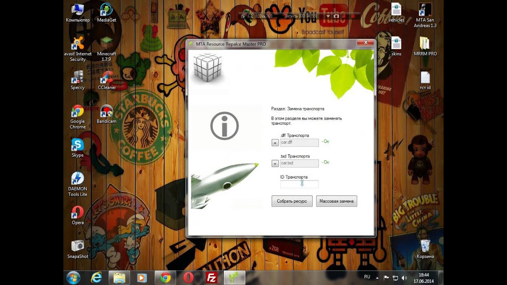This screenshot has width=507, height=285.
Task: Open the Skype desktop shortcut
Action: 78,148
